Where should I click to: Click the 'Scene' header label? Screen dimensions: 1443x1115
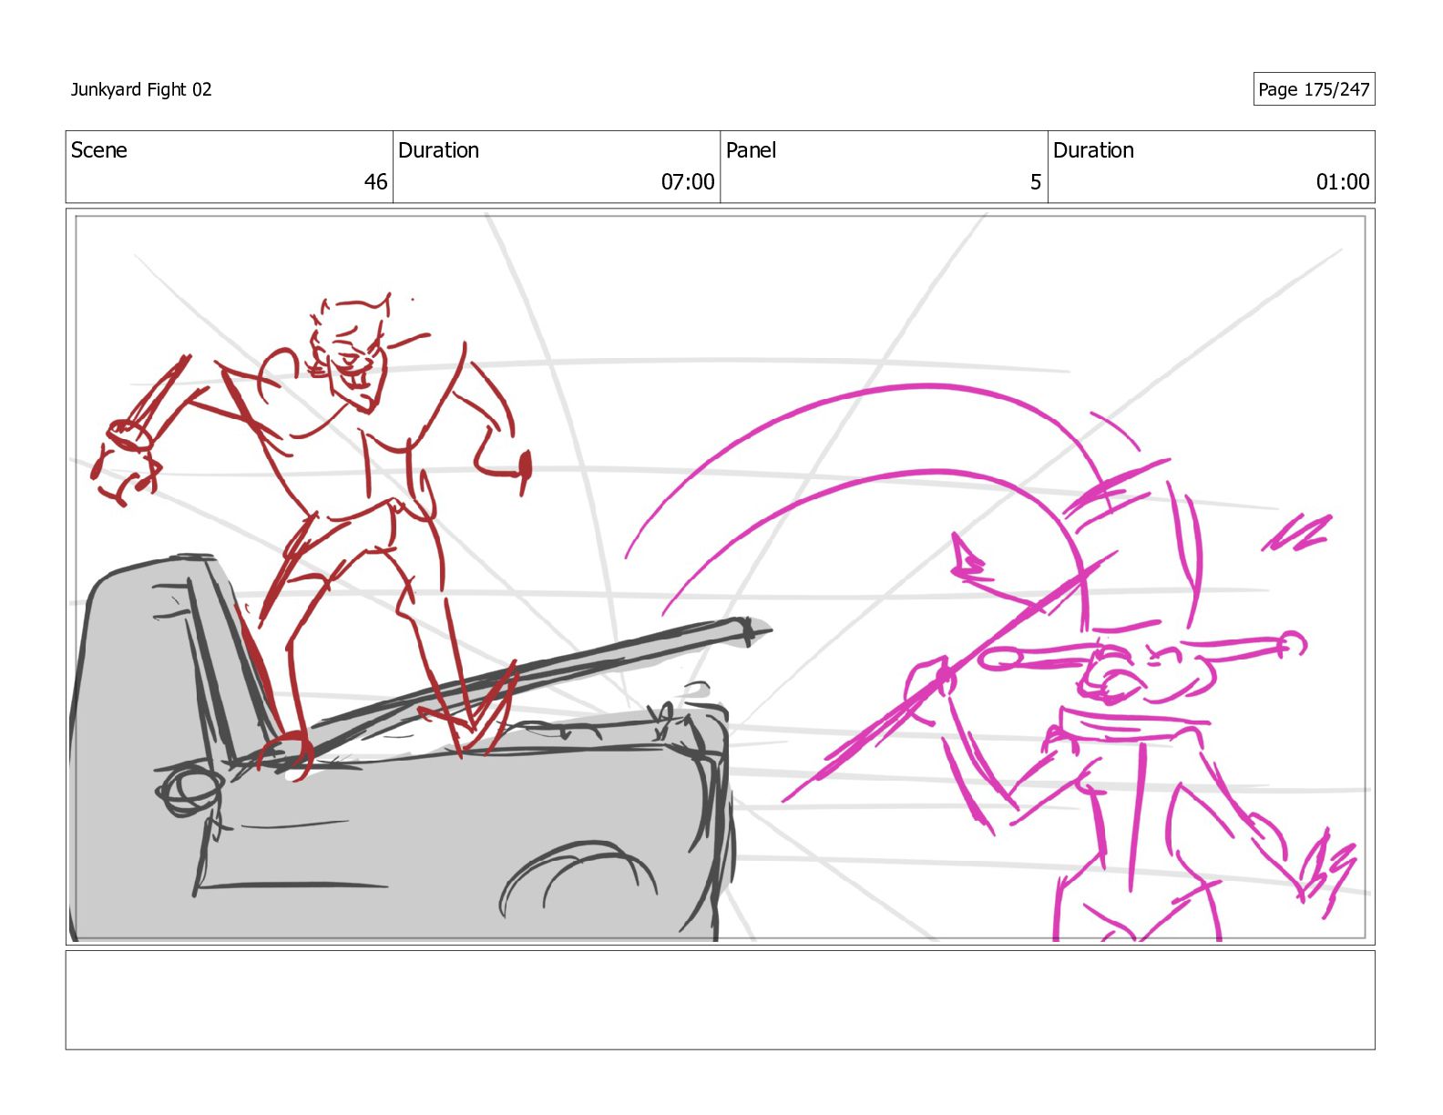99,150
